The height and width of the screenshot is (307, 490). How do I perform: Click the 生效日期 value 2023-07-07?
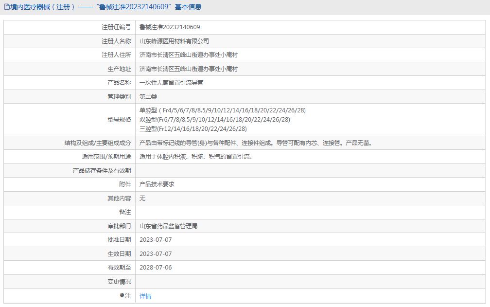click(x=156, y=254)
